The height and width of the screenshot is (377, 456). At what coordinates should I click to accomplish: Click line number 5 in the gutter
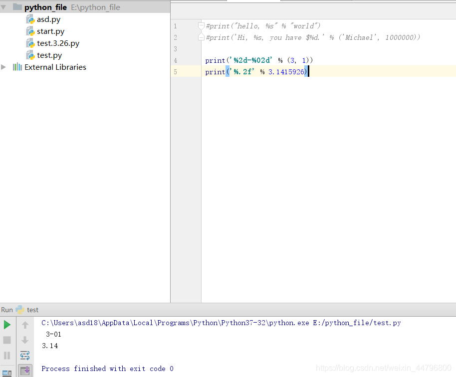175,72
